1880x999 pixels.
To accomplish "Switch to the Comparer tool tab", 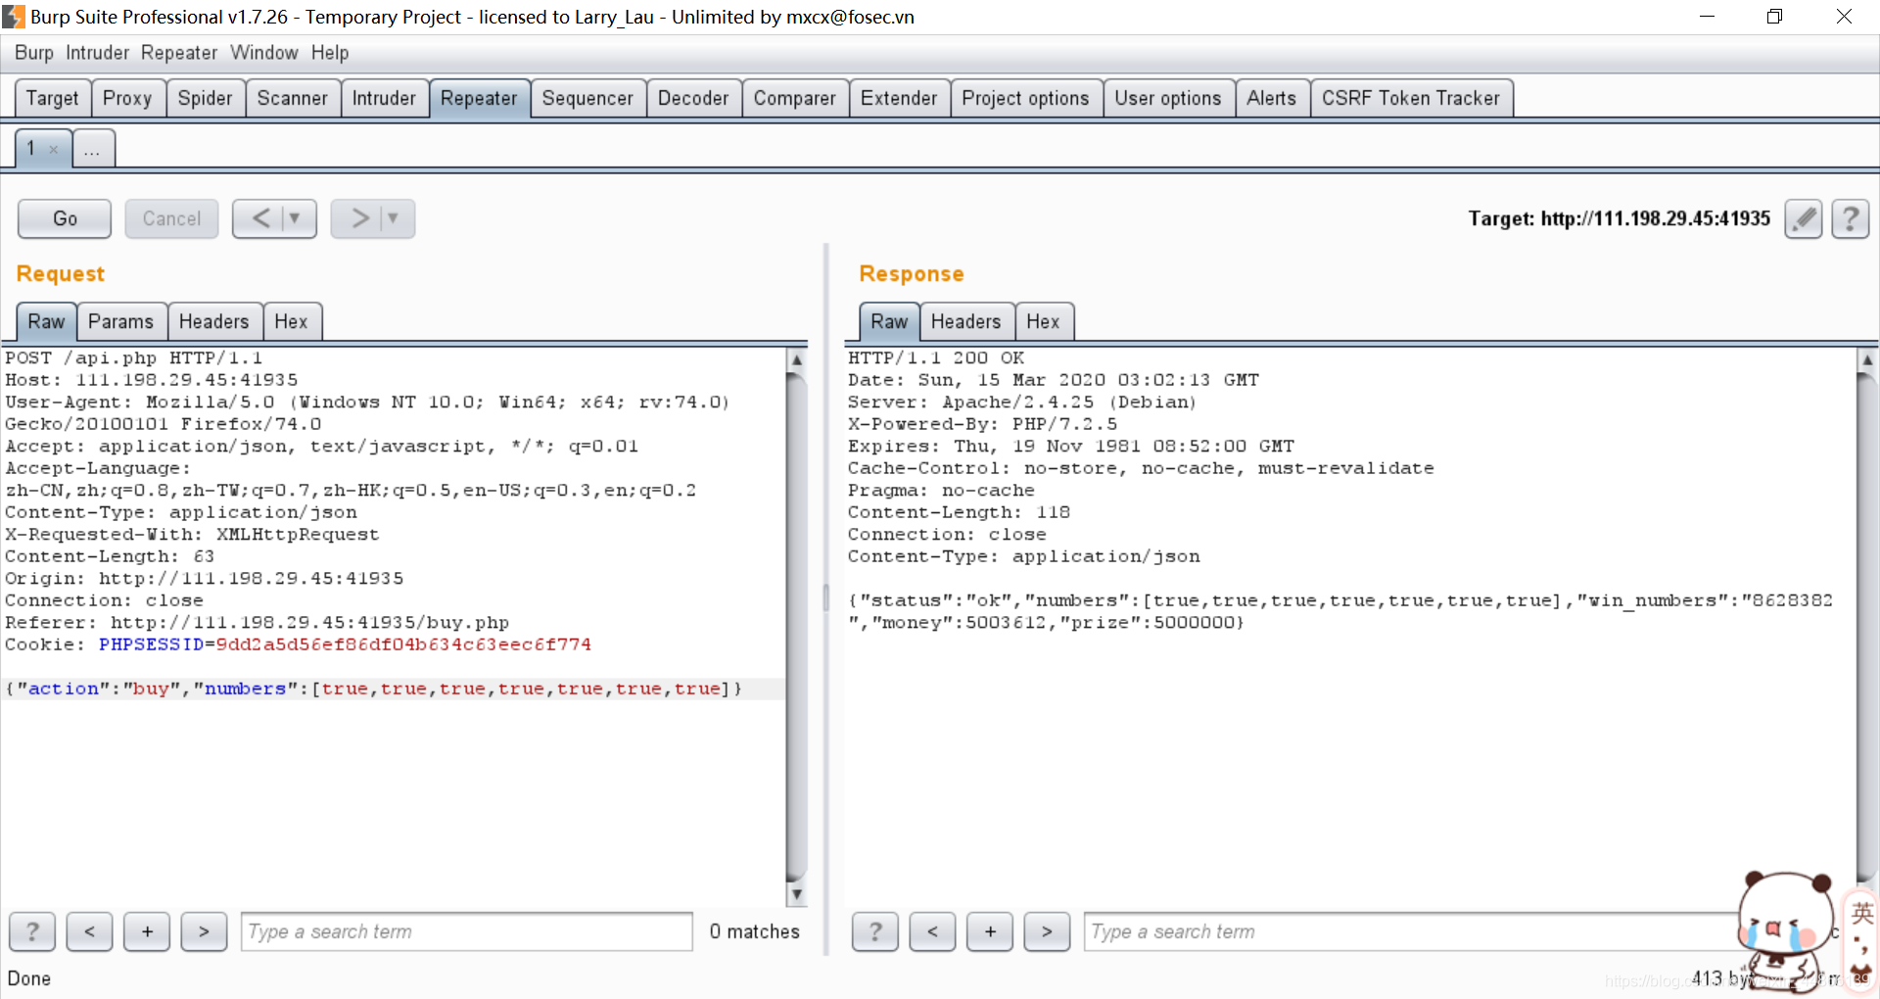I will 795,98.
